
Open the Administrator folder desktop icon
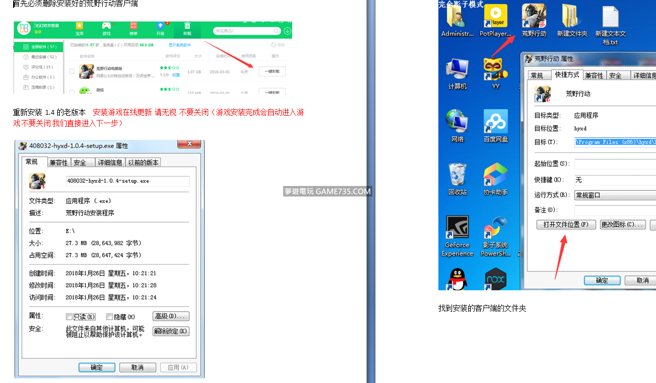457,17
